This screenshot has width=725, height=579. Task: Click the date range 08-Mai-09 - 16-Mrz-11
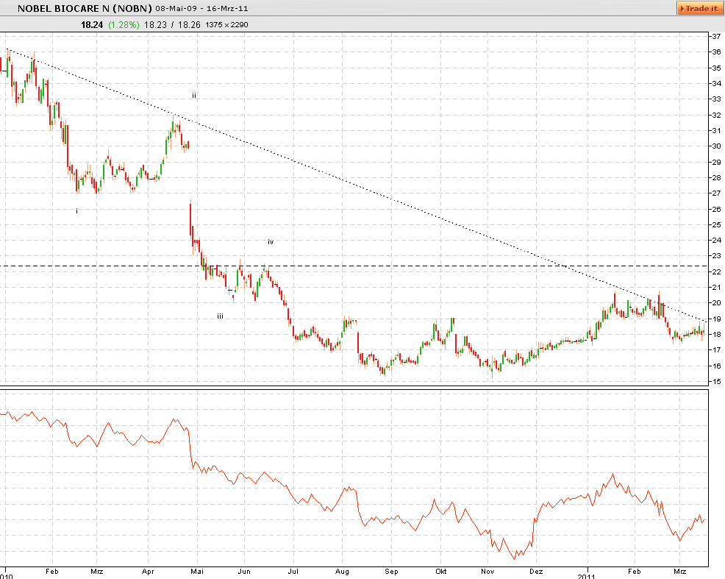coord(201,9)
